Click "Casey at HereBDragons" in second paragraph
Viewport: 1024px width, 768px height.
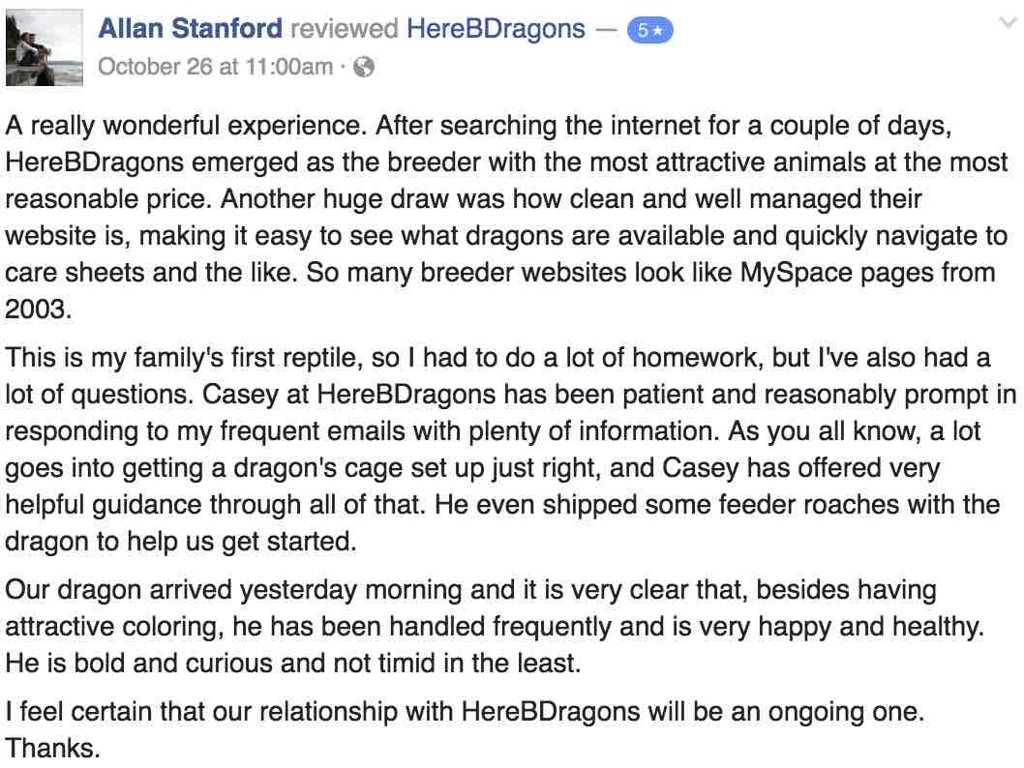click(348, 394)
